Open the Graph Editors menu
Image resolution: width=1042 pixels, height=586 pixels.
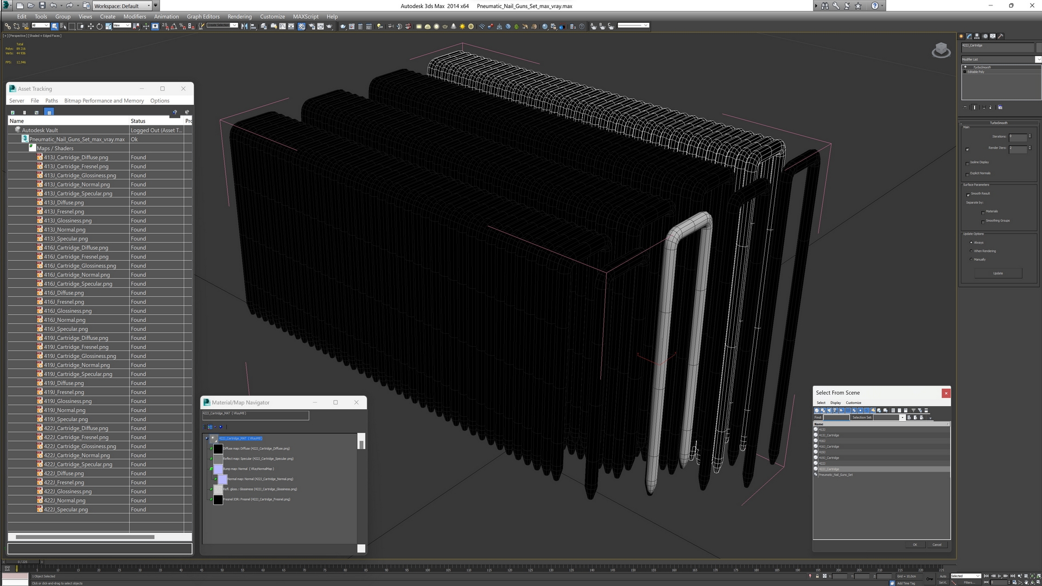pyautogui.click(x=202, y=16)
